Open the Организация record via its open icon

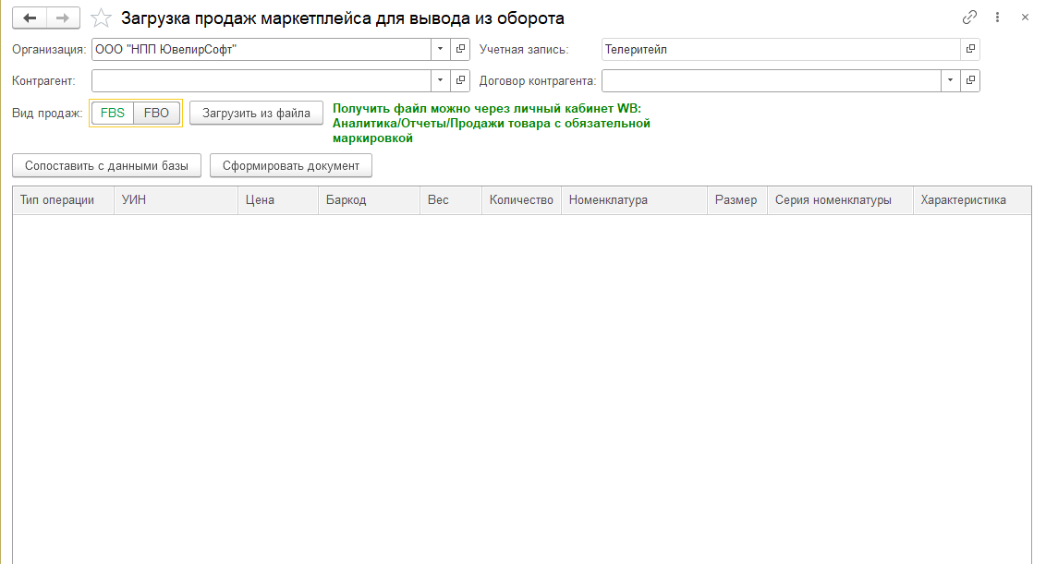pos(460,49)
